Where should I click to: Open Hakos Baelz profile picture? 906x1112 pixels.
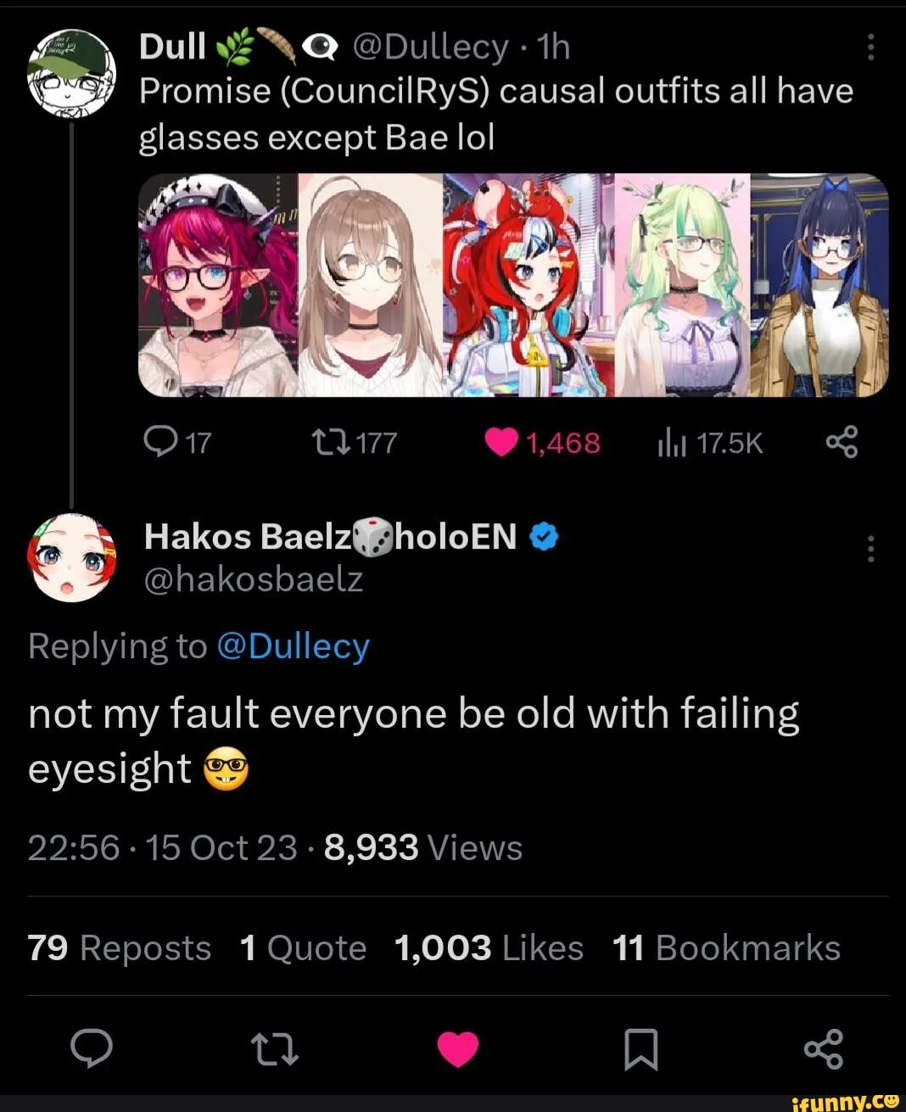click(x=71, y=557)
